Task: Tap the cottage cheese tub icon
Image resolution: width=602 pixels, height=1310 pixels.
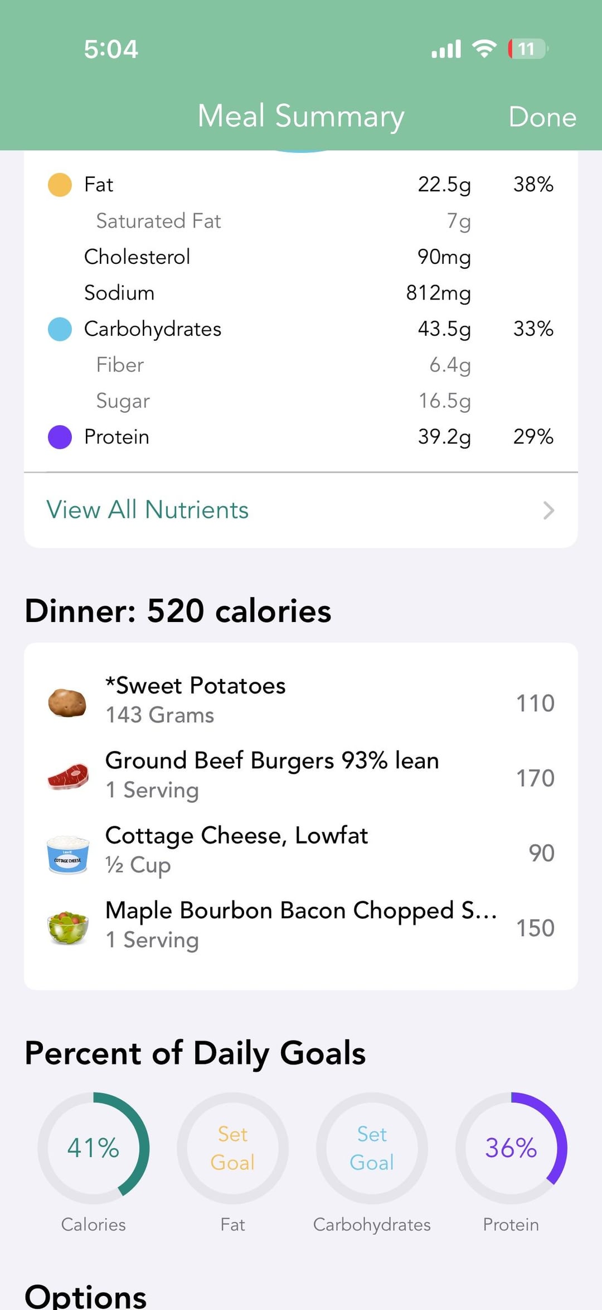Action: click(x=67, y=854)
